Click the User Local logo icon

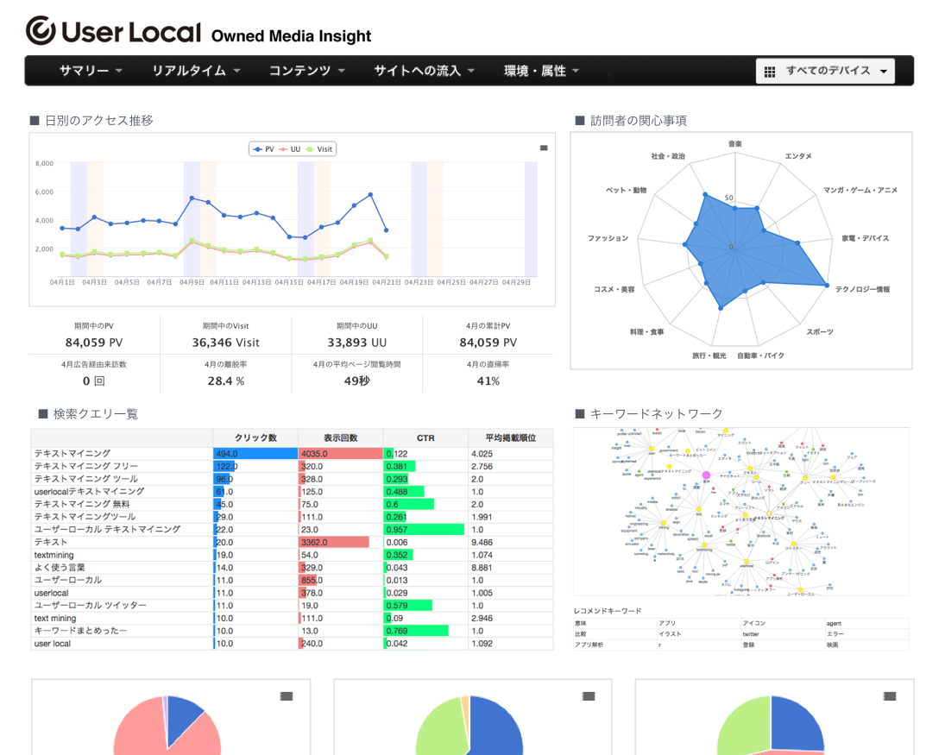click(x=41, y=31)
